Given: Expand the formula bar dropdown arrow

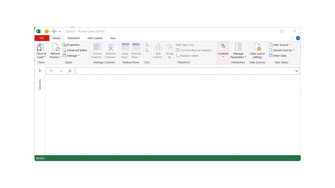Looking at the screenshot, I should pyautogui.click(x=297, y=71).
